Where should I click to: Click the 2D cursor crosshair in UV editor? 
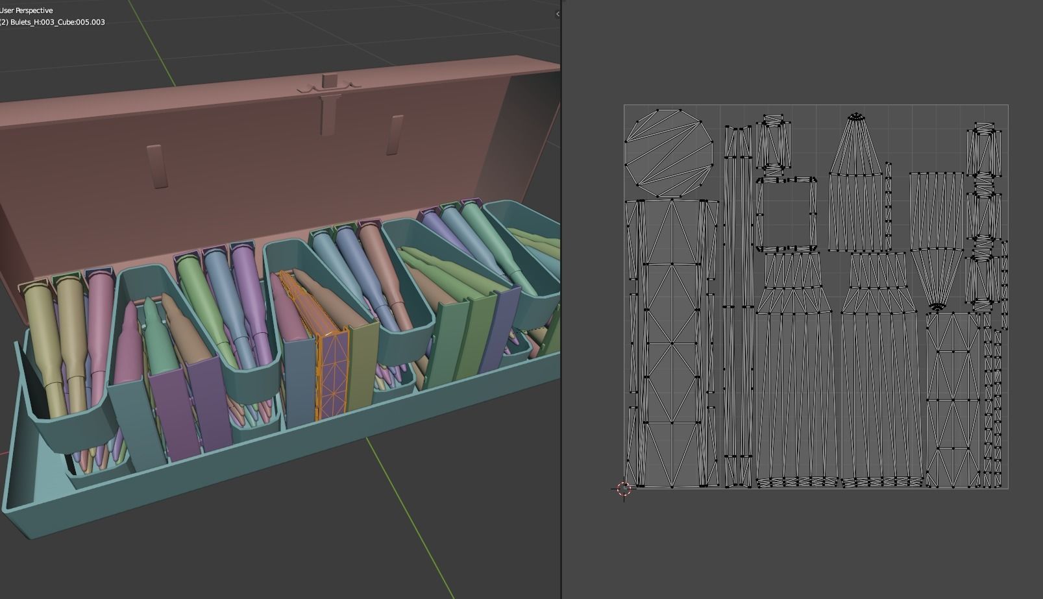click(624, 489)
